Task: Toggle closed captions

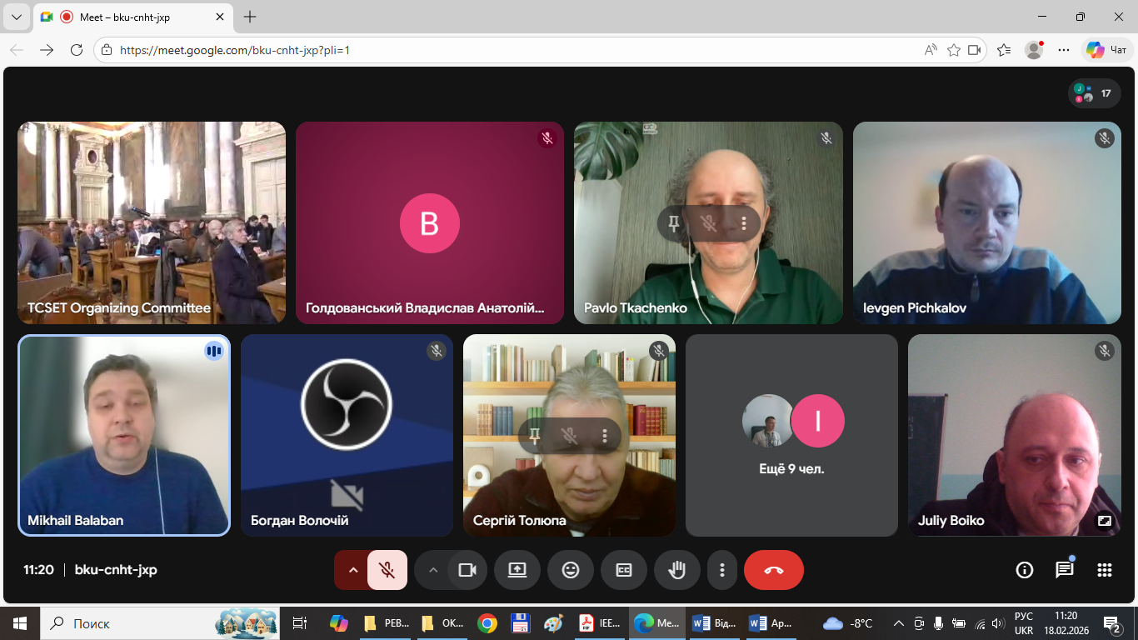Action: point(623,570)
